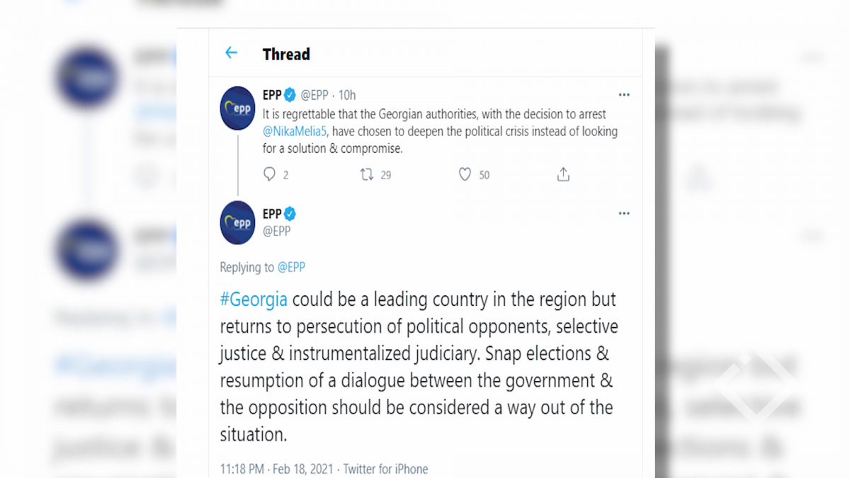Click the tweet timestamp 11:18 PM
This screenshot has width=850, height=478.
(x=242, y=469)
